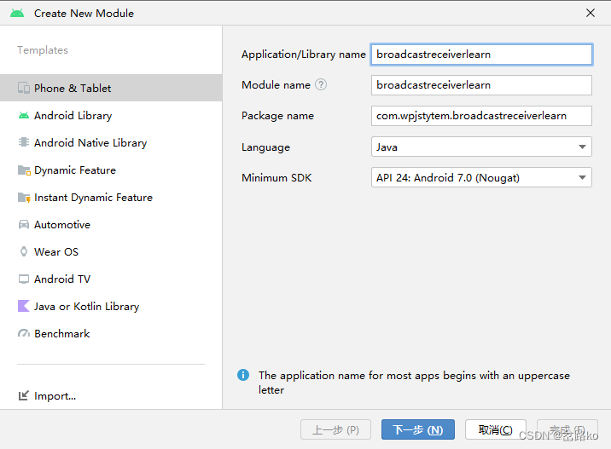The height and width of the screenshot is (449, 611).
Task: Expand the Minimum SDK dropdown arrow
Action: 582,177
